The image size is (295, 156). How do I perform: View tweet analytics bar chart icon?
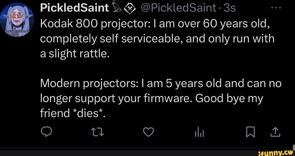click(199, 133)
